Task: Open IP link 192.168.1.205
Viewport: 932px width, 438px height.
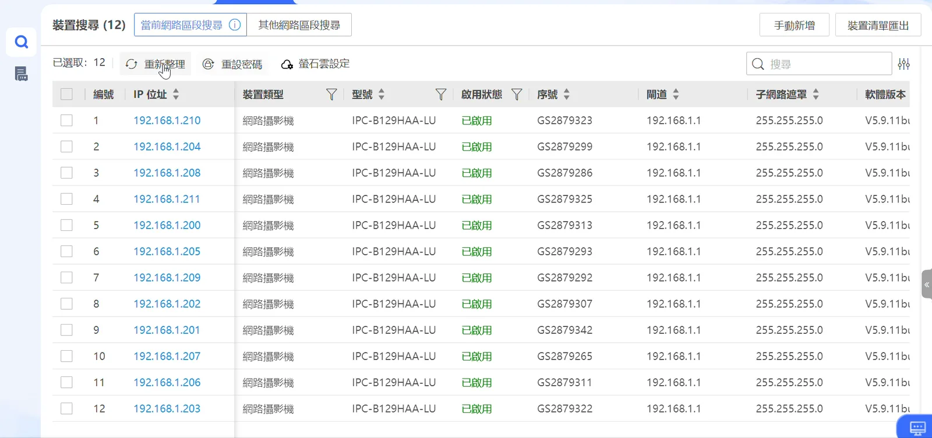Action: (167, 251)
